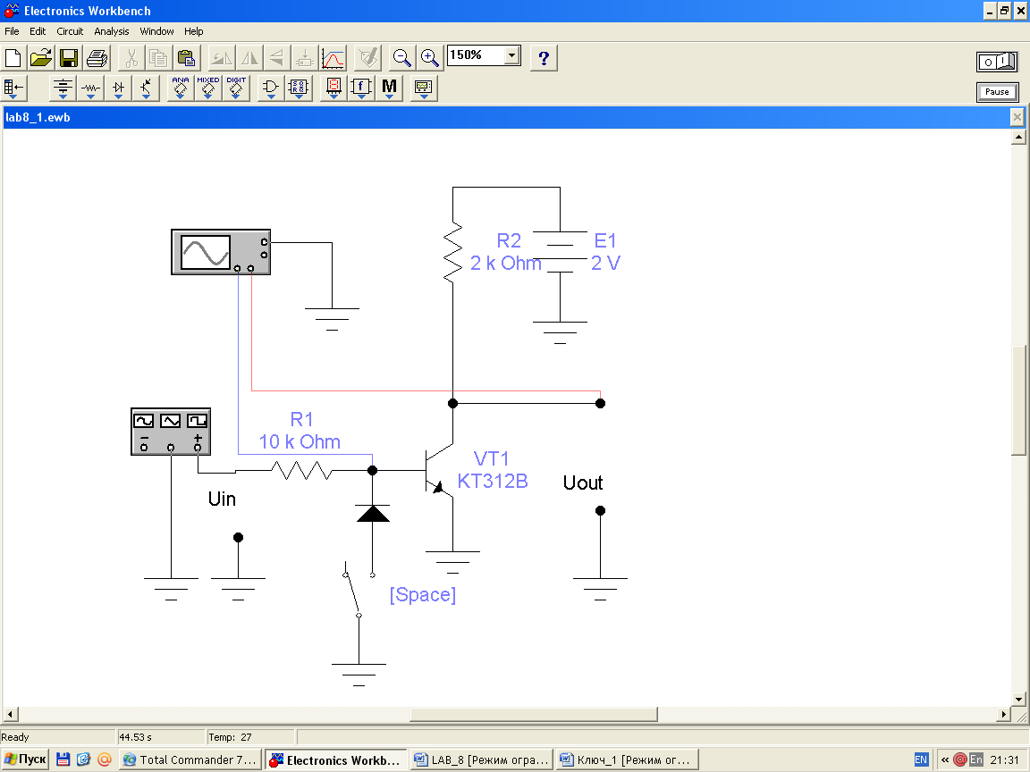Click the Flip vertical icon

point(276,58)
